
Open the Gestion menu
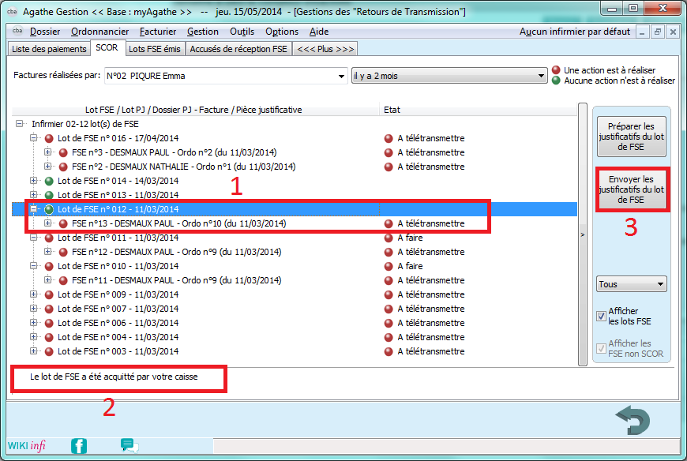click(203, 32)
